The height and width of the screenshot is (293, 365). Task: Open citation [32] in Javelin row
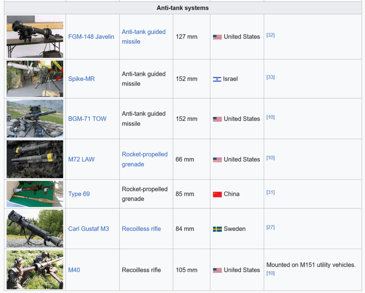tap(271, 35)
